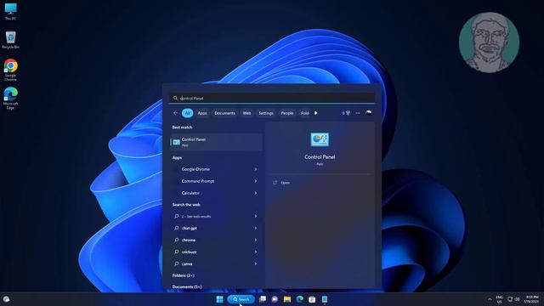Click the Windows Start button

click(219, 299)
